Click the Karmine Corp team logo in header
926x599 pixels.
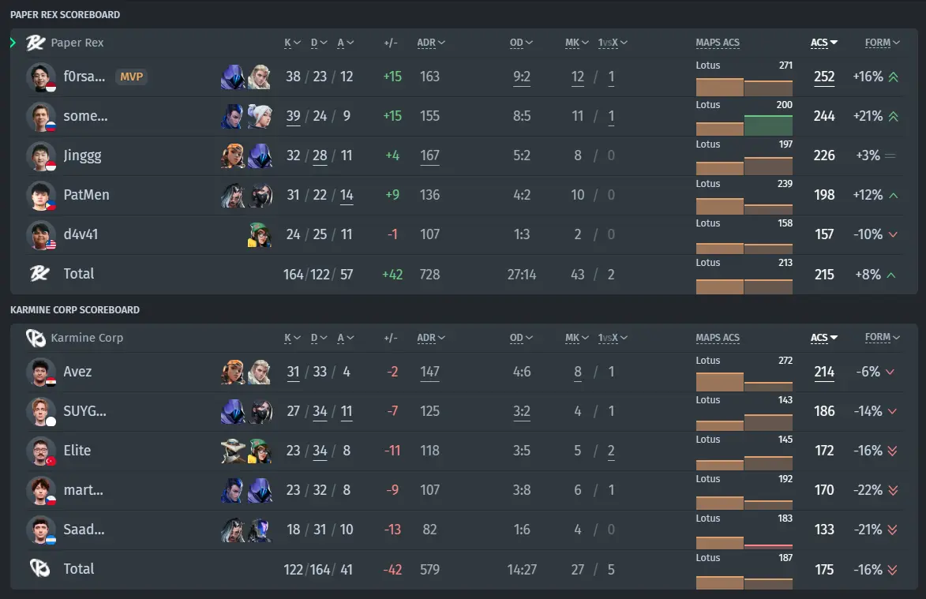[36, 338]
